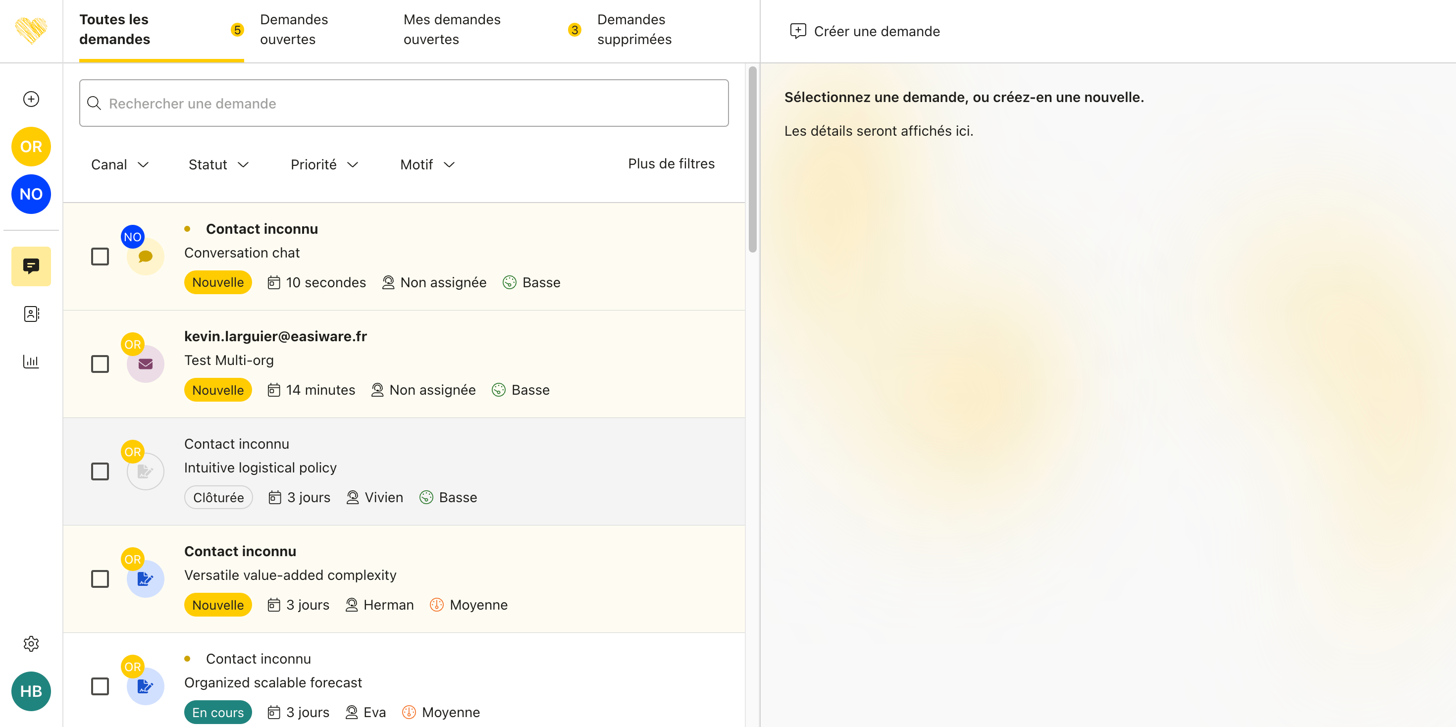Open the contacts address book icon

[x=31, y=314]
